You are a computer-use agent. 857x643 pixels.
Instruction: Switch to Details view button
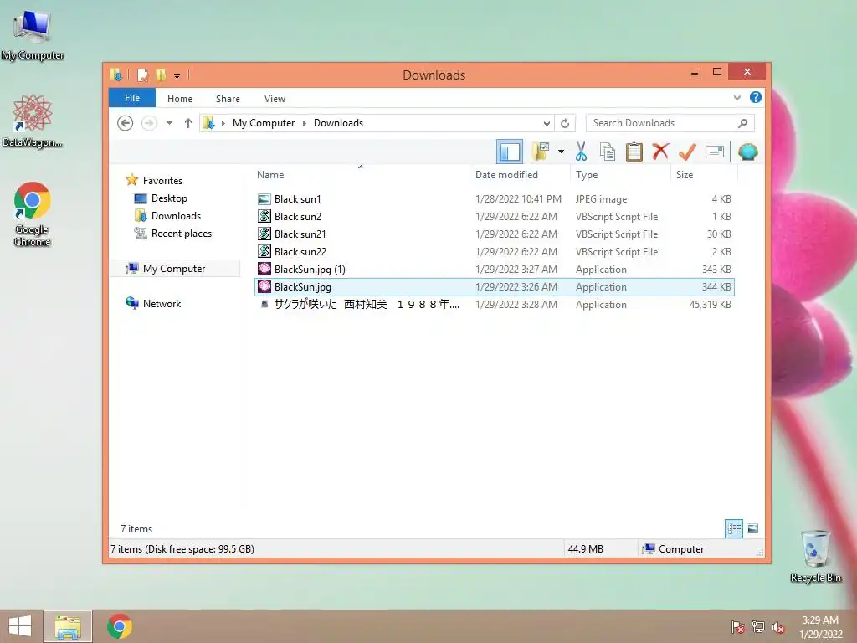point(733,528)
